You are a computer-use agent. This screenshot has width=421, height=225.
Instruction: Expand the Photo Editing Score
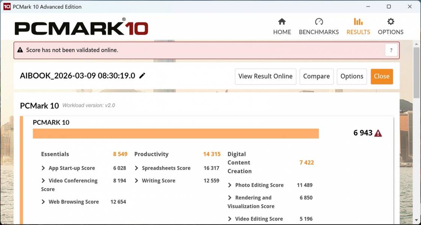230,185
